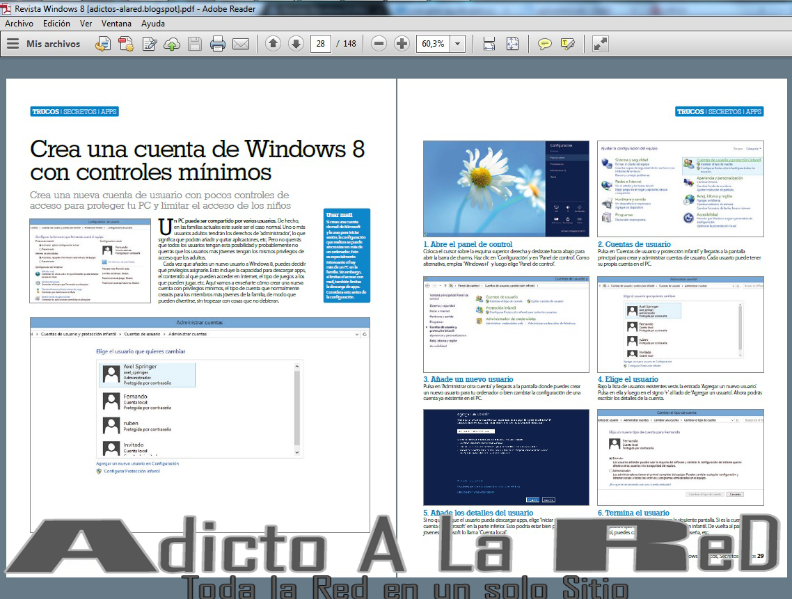Open the Ver menu
Viewport: 792px width, 599px height.
coord(86,23)
